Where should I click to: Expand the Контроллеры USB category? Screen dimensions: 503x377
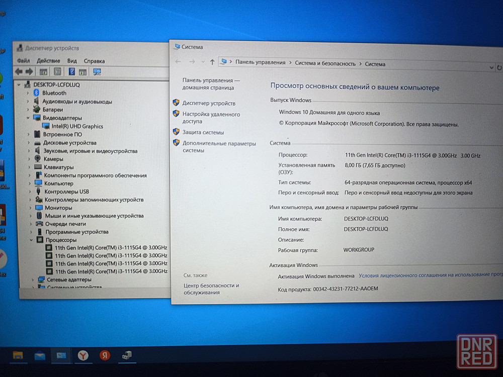click(x=30, y=192)
